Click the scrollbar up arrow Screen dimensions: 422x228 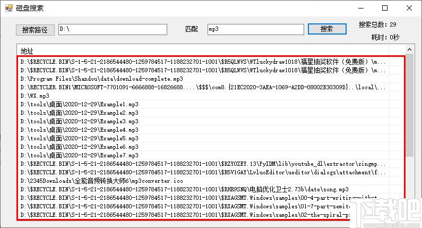tap(409, 49)
